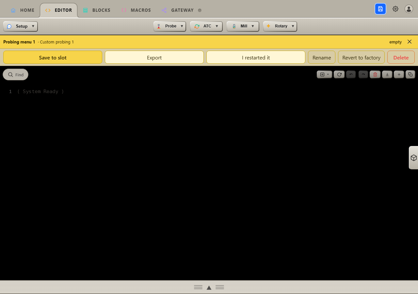Click the copy duplicate icon
This screenshot has height=294, width=418.
pos(410,74)
